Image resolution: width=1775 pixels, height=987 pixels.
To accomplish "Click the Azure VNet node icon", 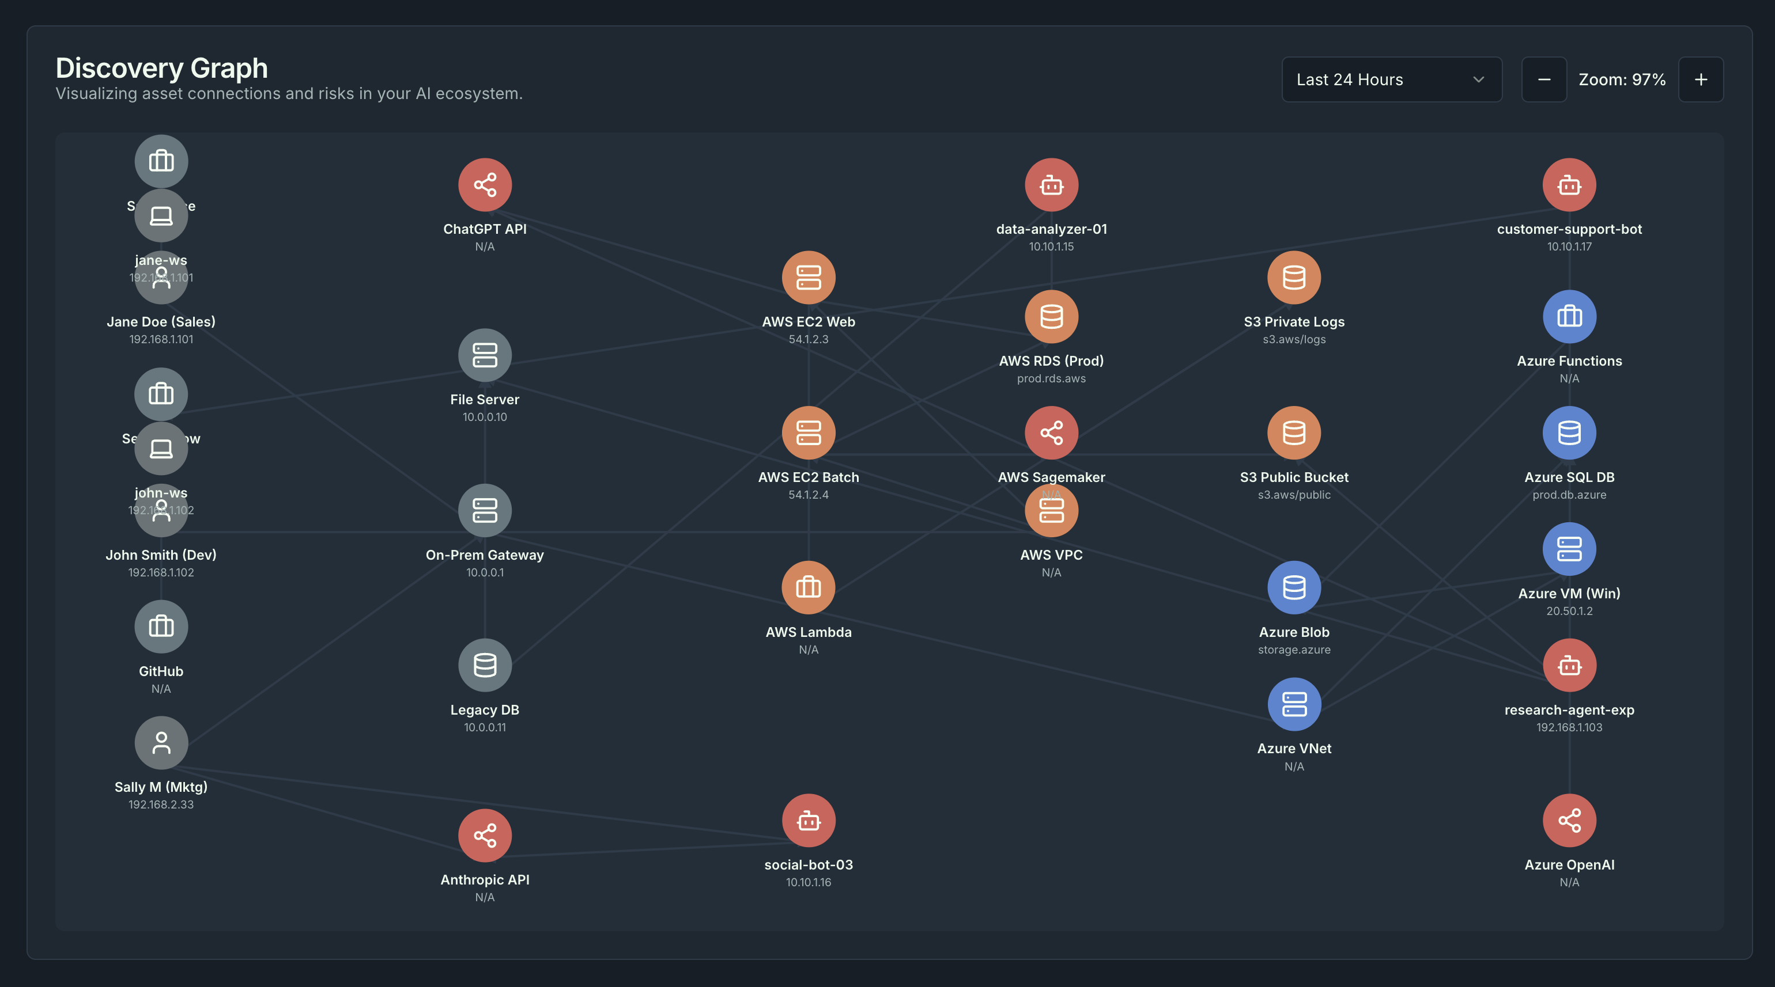I will tap(1294, 704).
